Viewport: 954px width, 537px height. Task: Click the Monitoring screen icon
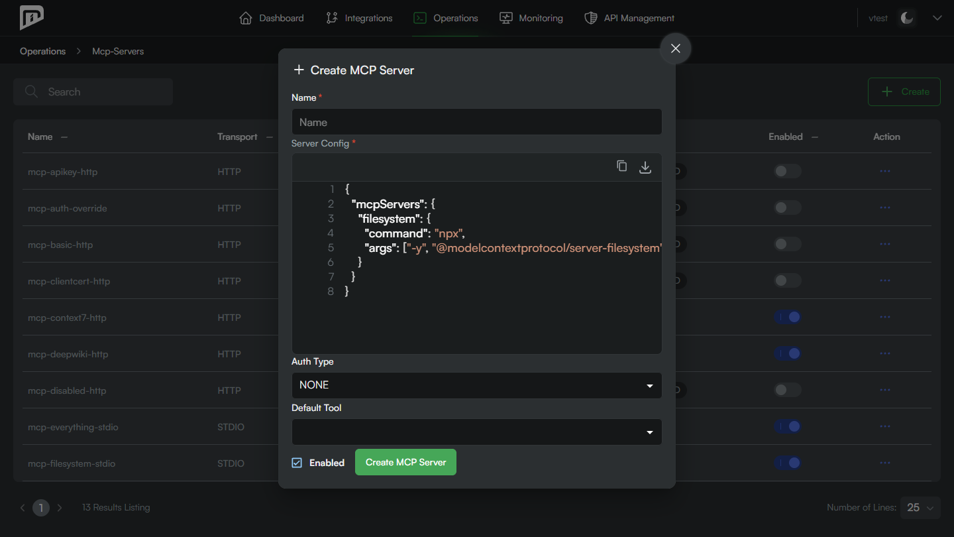(x=505, y=18)
